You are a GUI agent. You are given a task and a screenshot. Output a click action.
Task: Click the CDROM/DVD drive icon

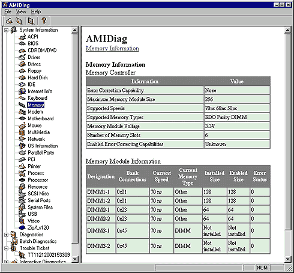click(x=22, y=51)
